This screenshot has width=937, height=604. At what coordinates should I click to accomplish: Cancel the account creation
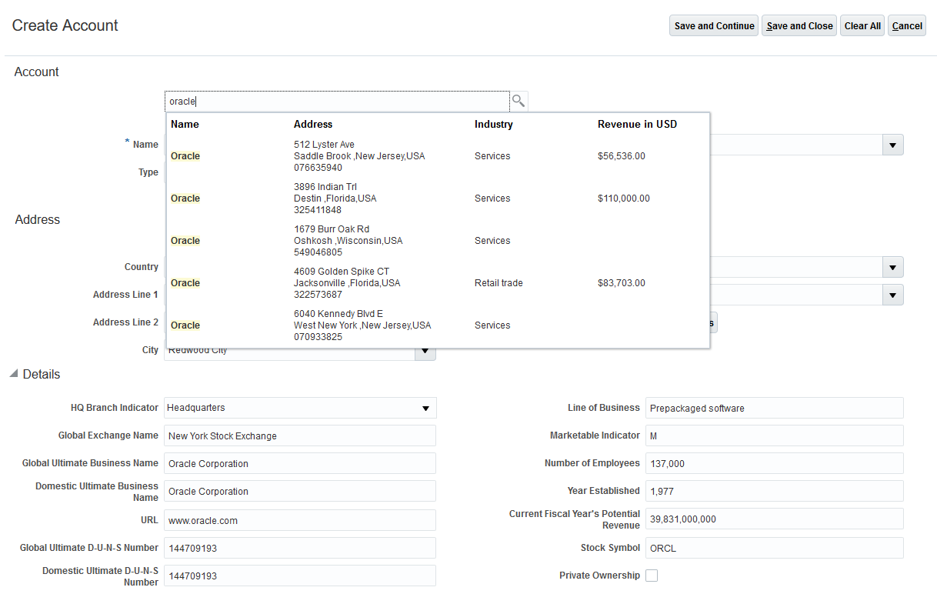907,25
